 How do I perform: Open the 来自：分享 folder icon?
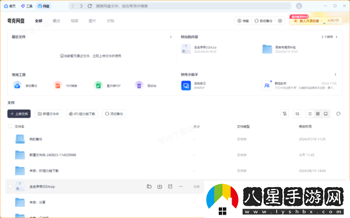[x=20, y=202]
